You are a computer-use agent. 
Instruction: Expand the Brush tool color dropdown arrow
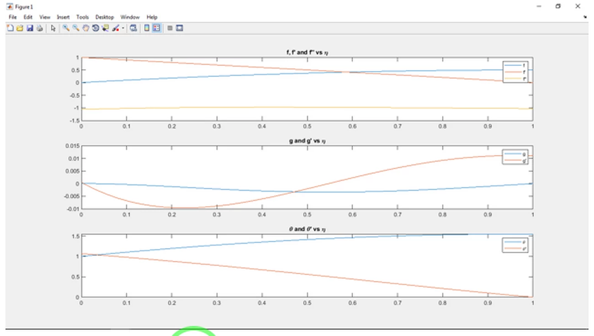(x=123, y=28)
